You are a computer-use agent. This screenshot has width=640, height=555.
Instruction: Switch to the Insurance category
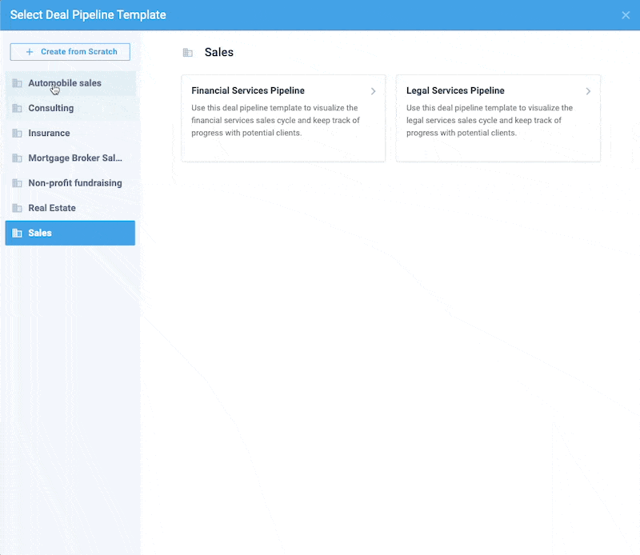tap(49, 134)
